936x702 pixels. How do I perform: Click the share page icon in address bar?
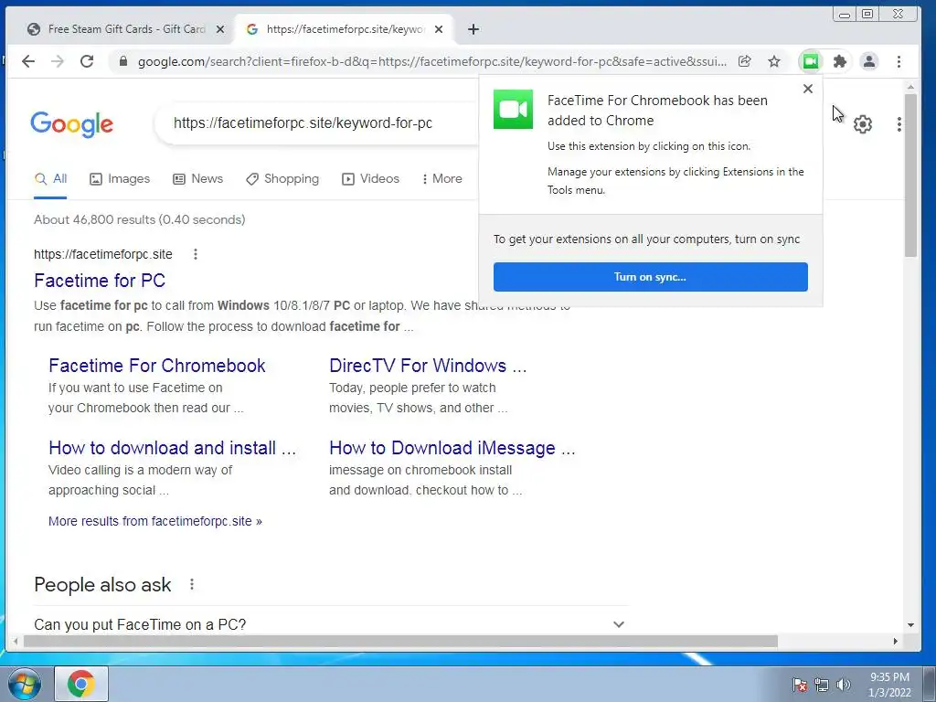point(744,61)
